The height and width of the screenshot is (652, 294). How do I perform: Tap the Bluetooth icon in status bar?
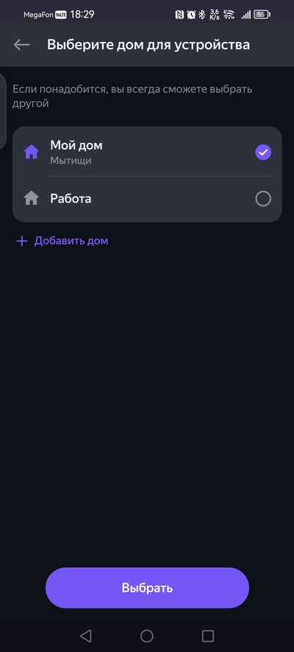[202, 15]
